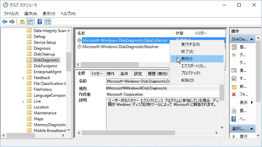Switch to the 履歴 (無効) tab

pyautogui.click(x=158, y=74)
